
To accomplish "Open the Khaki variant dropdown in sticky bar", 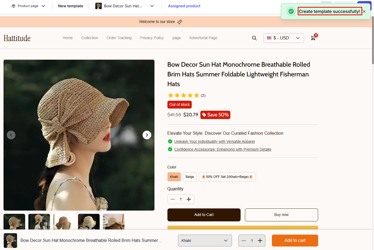I will [205, 241].
